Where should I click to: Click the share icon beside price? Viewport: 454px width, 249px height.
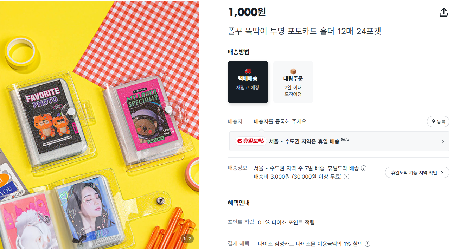pos(444,12)
